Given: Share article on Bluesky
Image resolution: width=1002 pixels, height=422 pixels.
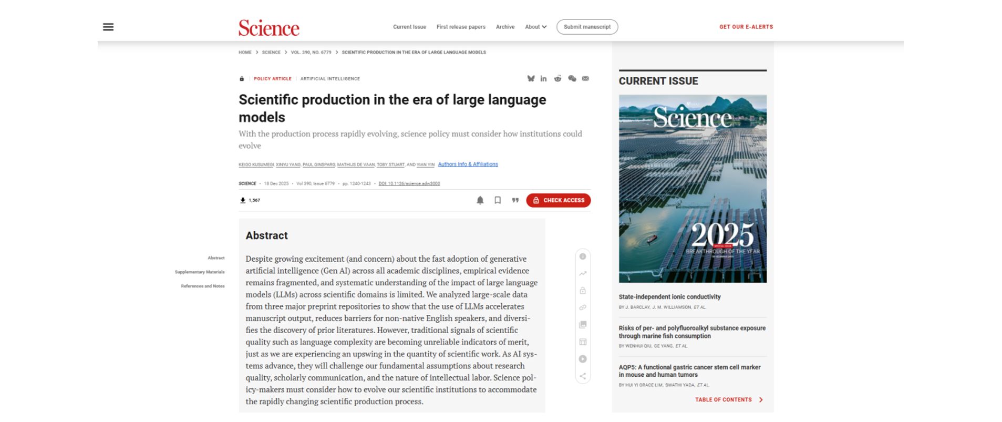Looking at the screenshot, I should pos(531,79).
